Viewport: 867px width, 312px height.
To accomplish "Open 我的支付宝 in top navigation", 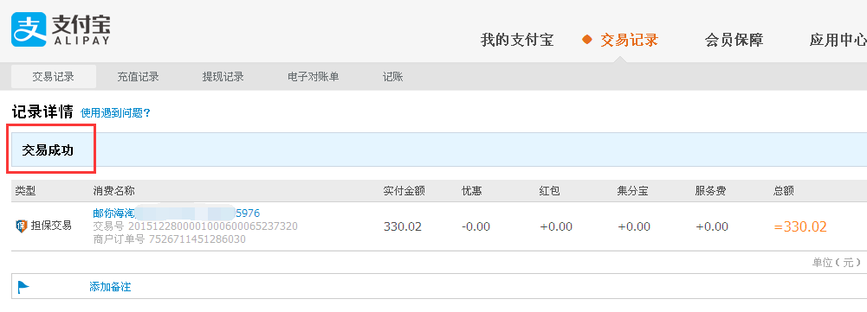I will [517, 41].
